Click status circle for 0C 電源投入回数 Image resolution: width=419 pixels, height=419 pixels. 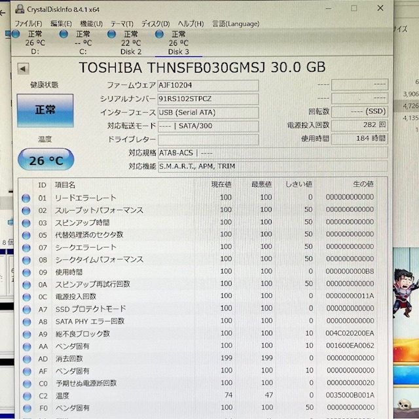[26, 297]
